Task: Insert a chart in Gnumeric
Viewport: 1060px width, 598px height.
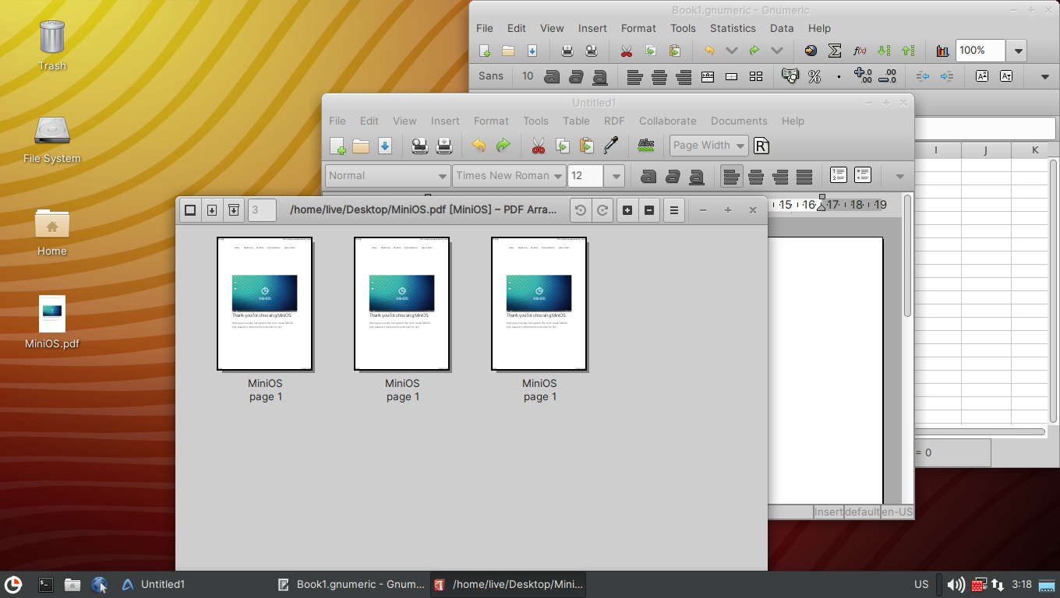Action: [x=942, y=51]
